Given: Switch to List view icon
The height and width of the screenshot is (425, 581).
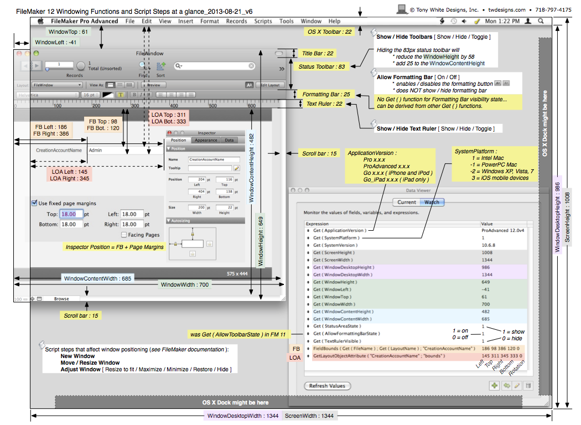Looking at the screenshot, I should (x=120, y=85).
